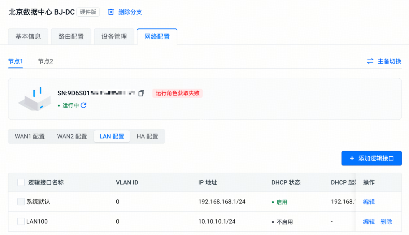Open the WAN2 配置 segment

coord(72,137)
